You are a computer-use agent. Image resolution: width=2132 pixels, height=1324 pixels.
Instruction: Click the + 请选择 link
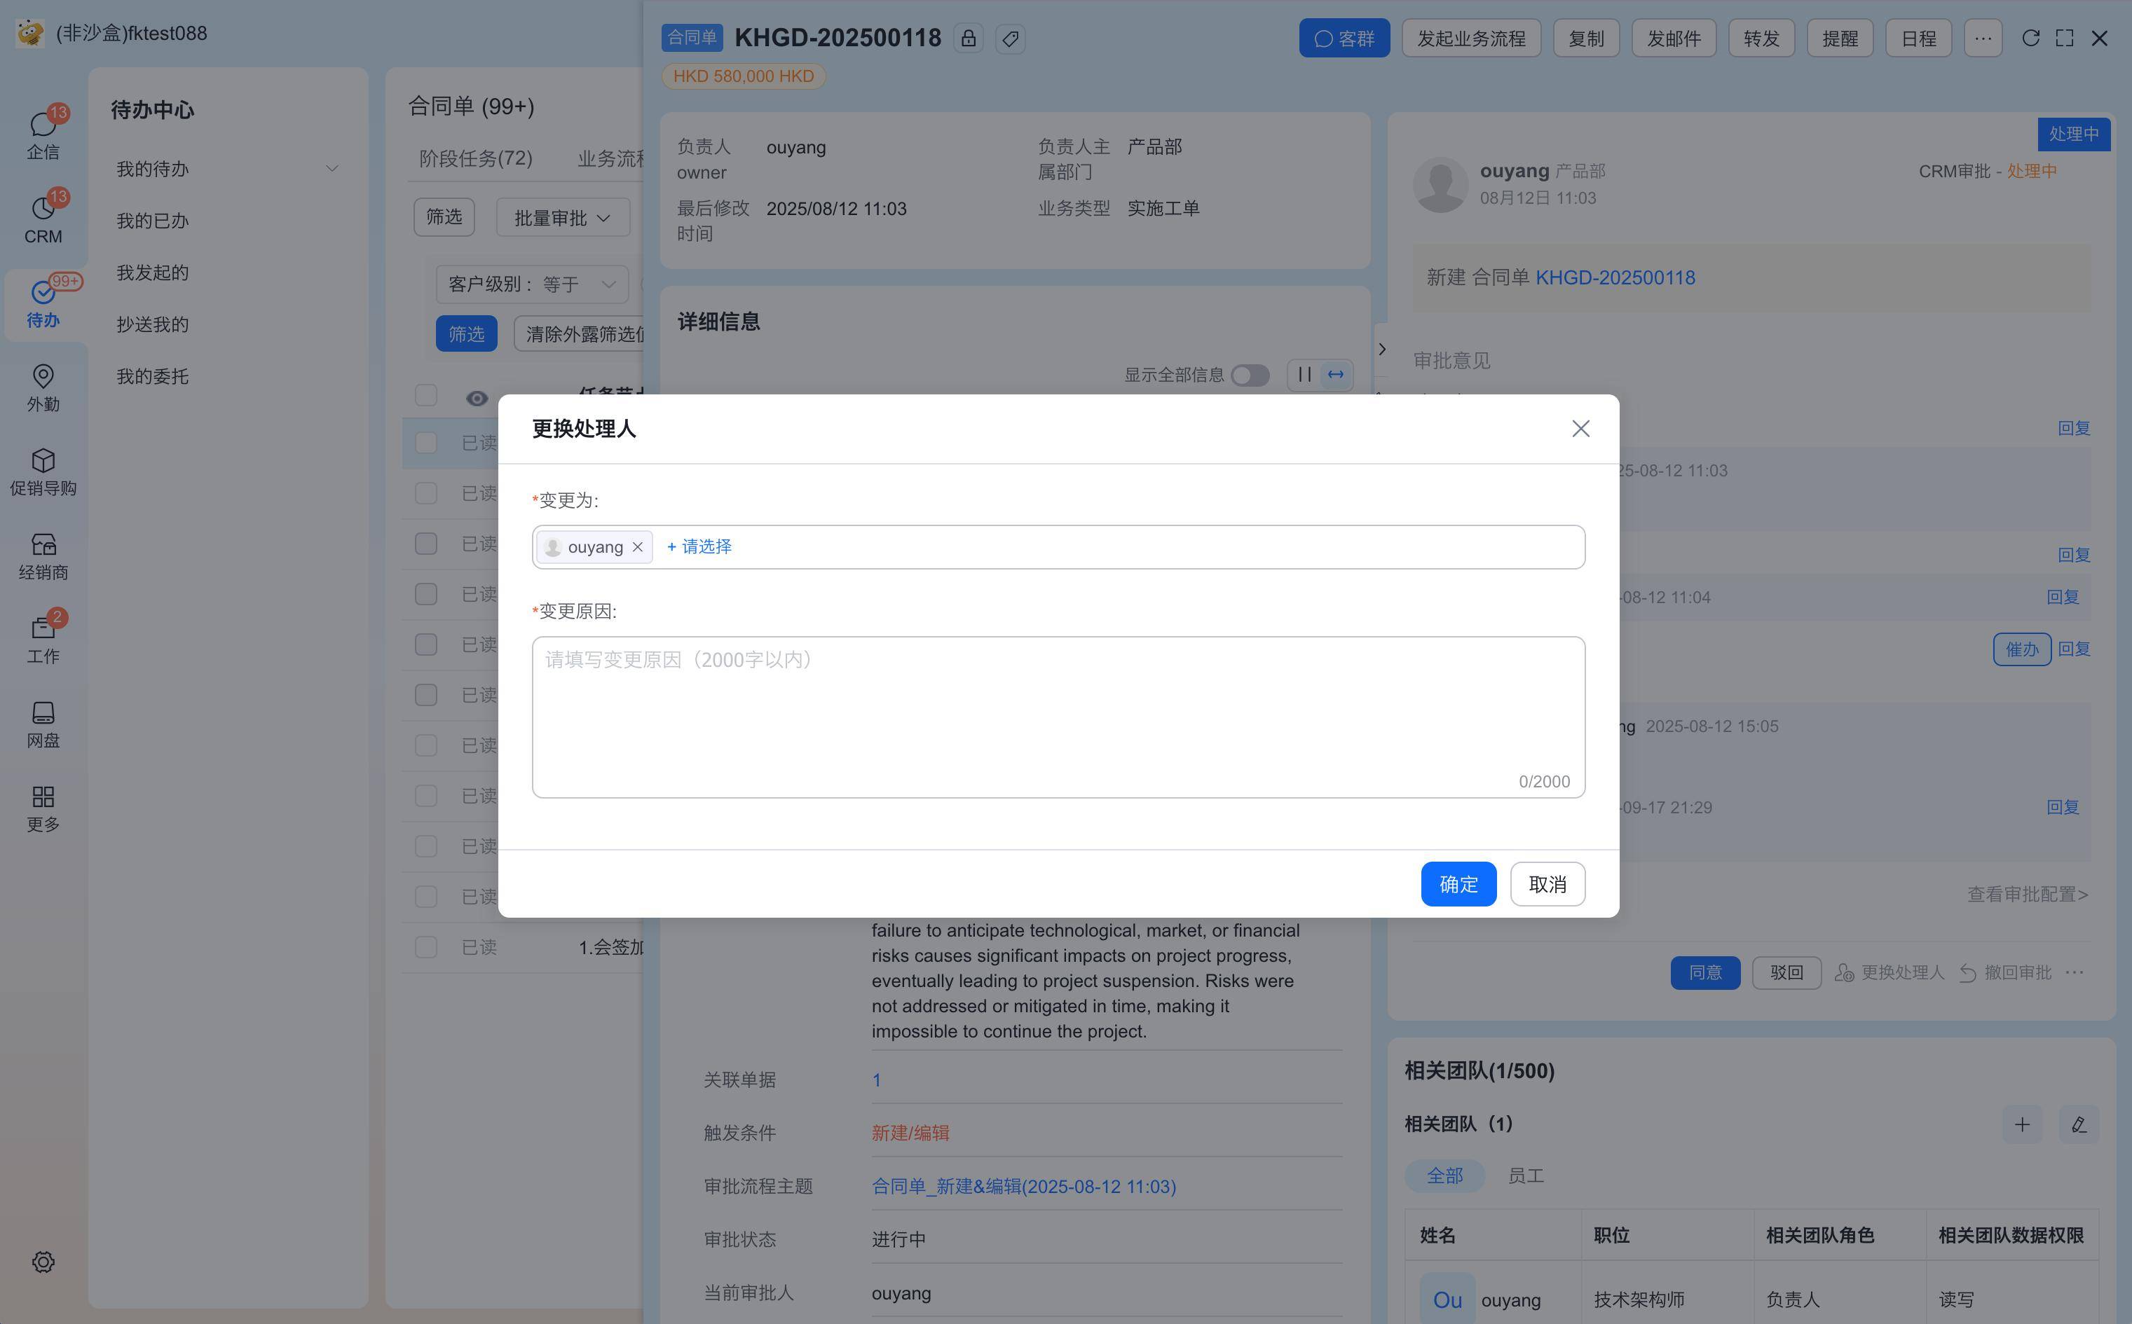click(x=699, y=546)
